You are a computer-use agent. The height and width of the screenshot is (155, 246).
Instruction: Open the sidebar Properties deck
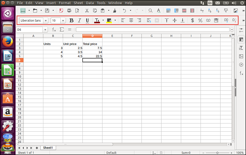[241, 40]
